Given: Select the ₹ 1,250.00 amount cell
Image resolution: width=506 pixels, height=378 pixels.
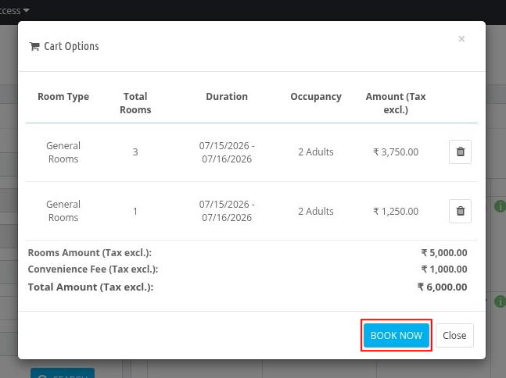Looking at the screenshot, I should [x=396, y=211].
